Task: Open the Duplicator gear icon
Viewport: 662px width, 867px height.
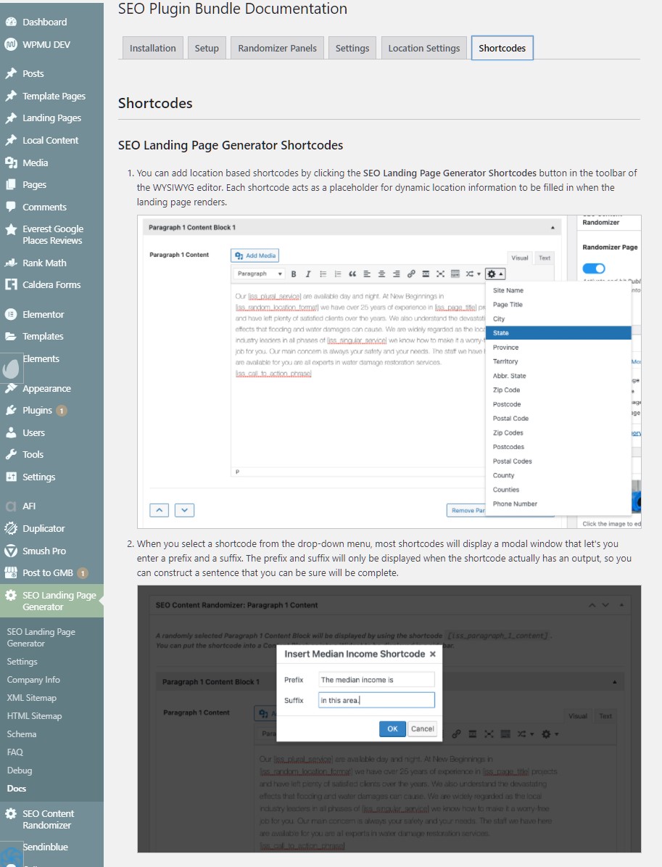Action: [x=11, y=528]
